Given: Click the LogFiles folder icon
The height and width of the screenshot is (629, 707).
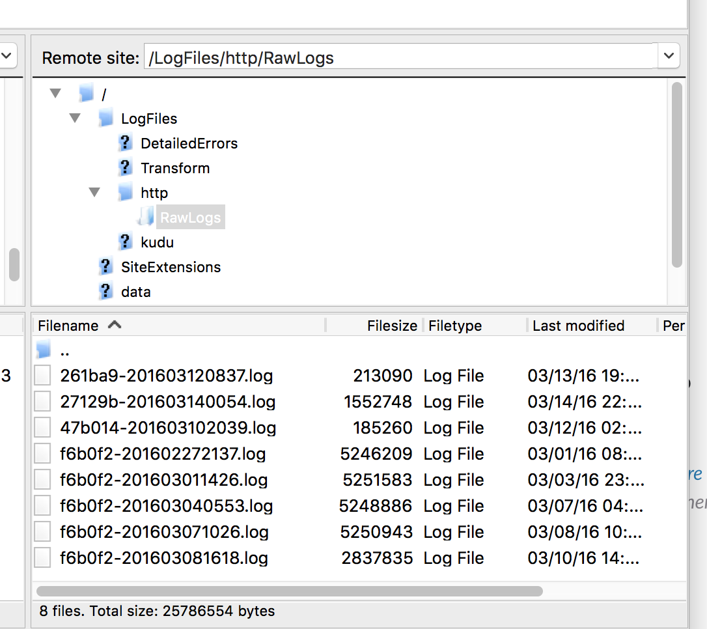Looking at the screenshot, I should click(105, 118).
